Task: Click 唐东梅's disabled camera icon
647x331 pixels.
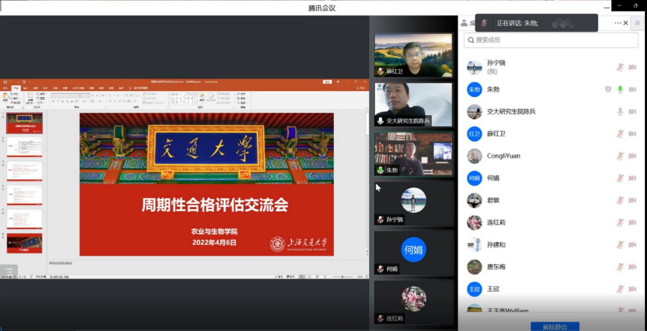Action: coord(632,267)
